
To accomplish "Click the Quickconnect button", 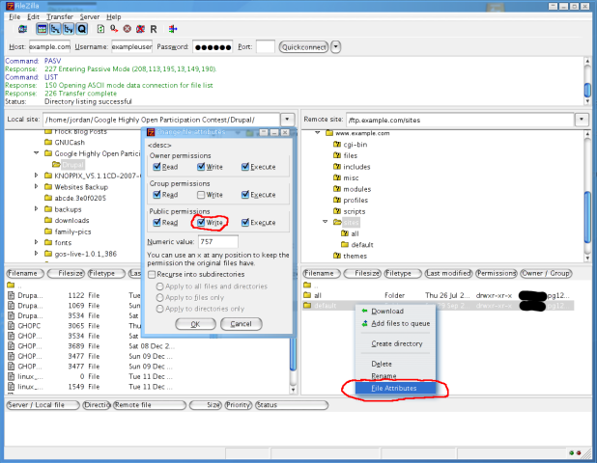I will pos(304,47).
